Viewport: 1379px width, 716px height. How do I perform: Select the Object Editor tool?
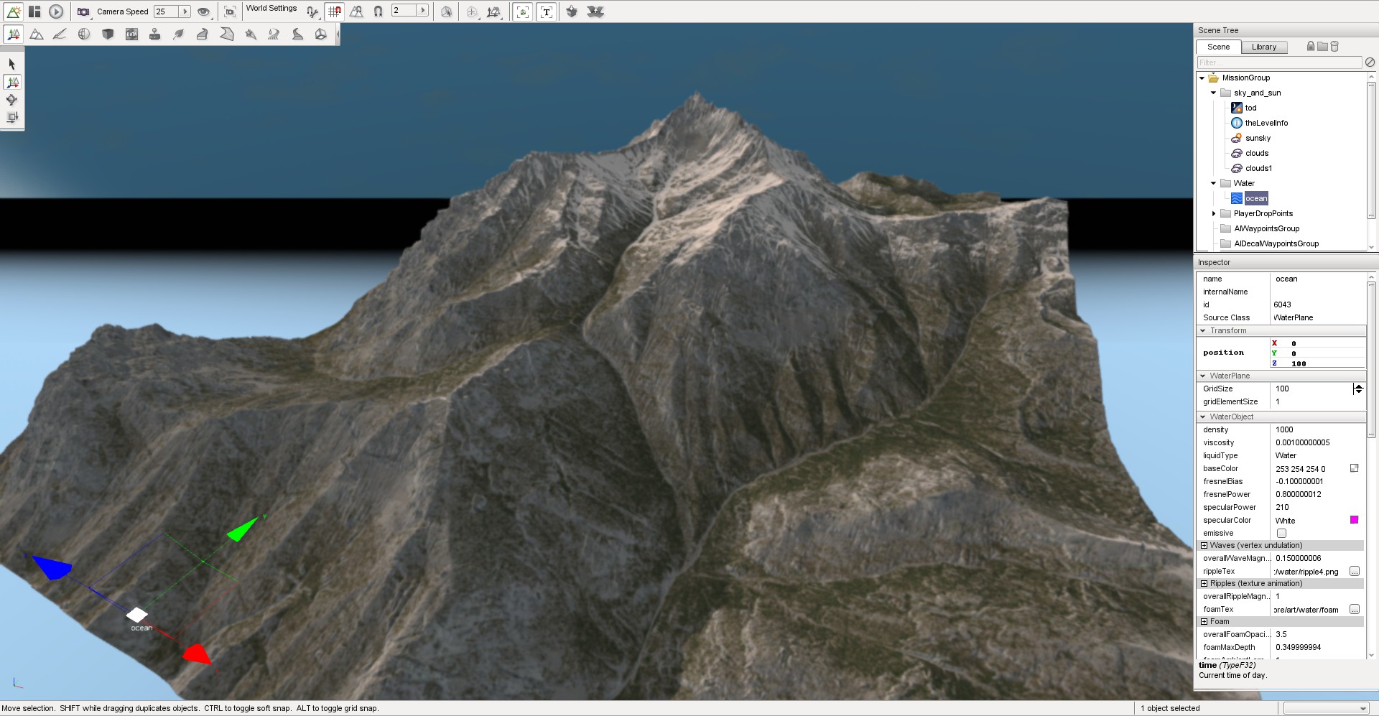[x=13, y=34]
